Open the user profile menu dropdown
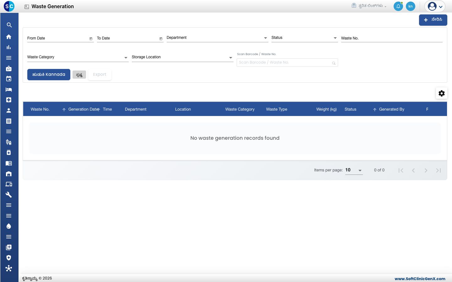The width and height of the screenshot is (452, 282). pyautogui.click(x=435, y=6)
